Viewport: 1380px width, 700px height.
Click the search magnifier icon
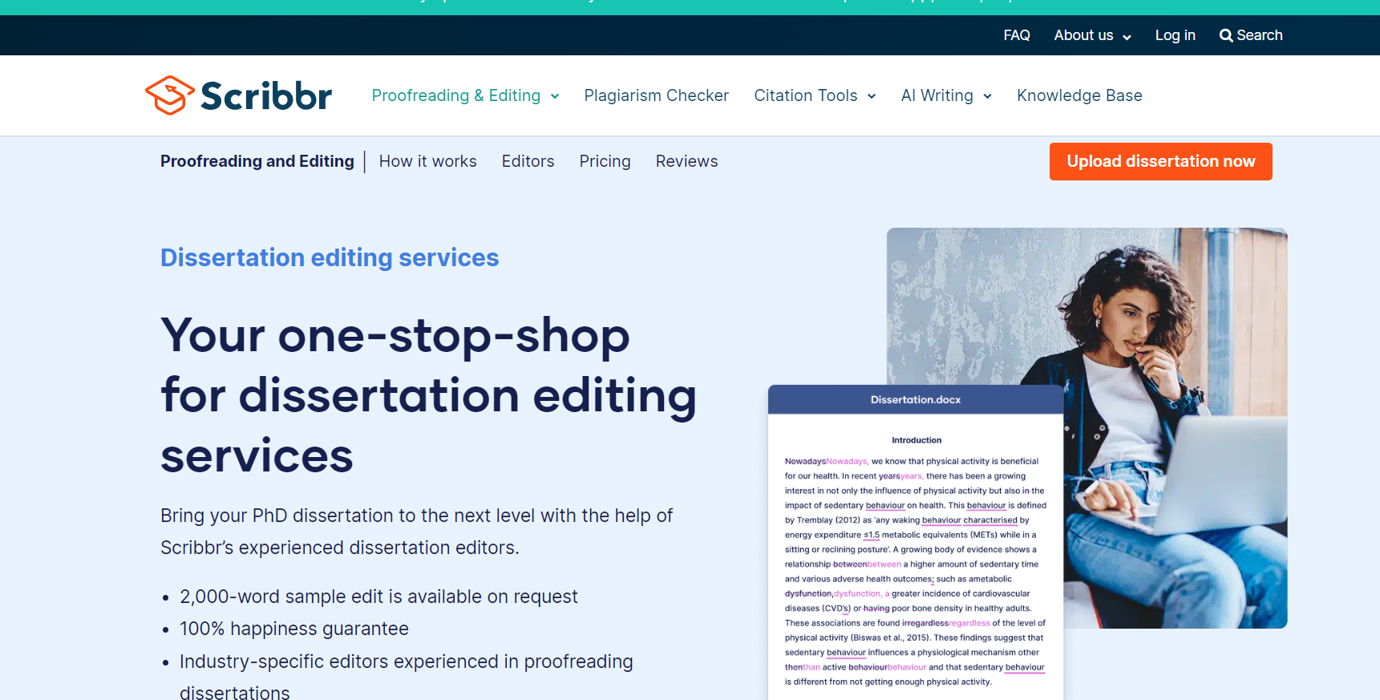(x=1226, y=35)
